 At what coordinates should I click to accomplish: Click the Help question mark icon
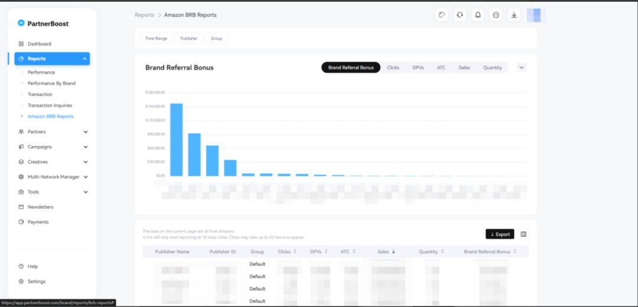[21, 267]
